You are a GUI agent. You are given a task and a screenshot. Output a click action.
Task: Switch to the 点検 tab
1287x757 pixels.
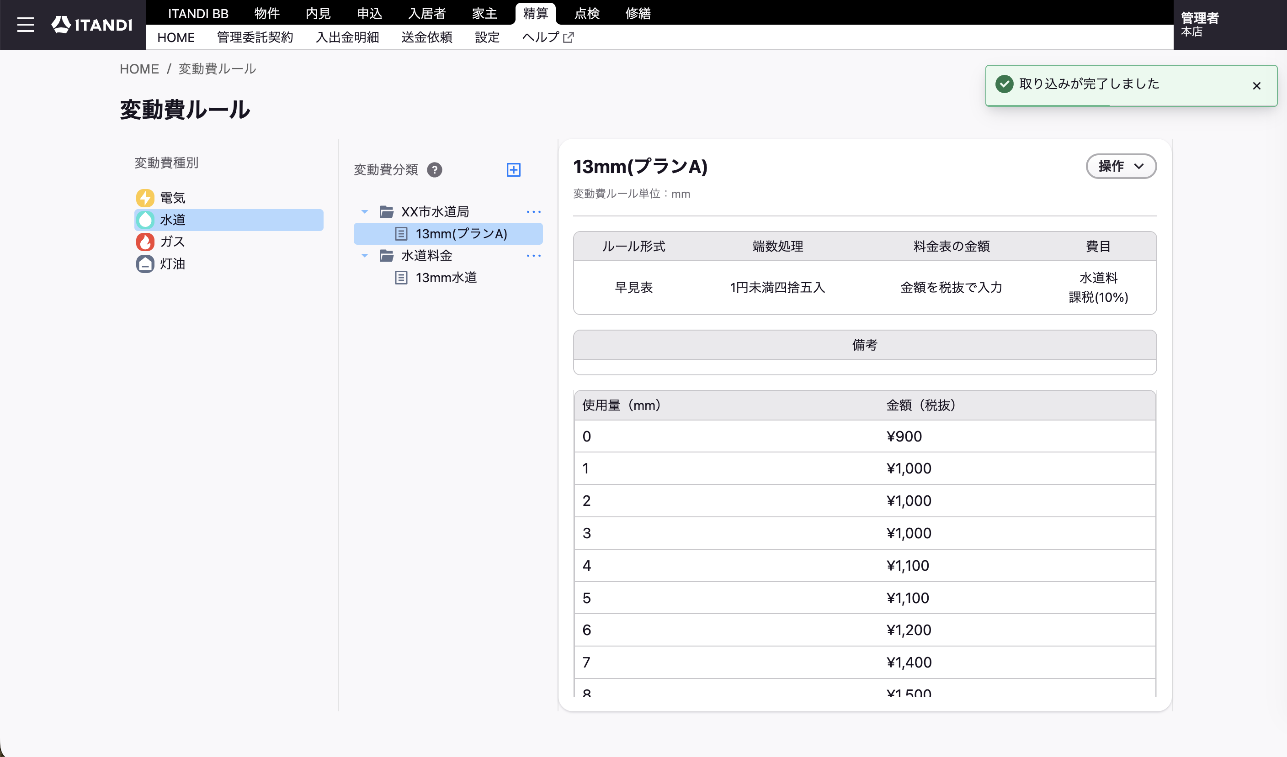587,13
